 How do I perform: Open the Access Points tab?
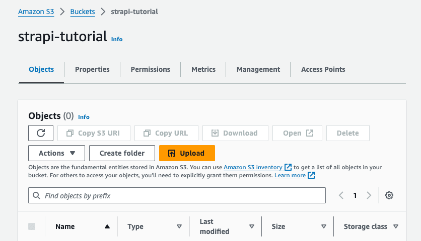coord(323,69)
